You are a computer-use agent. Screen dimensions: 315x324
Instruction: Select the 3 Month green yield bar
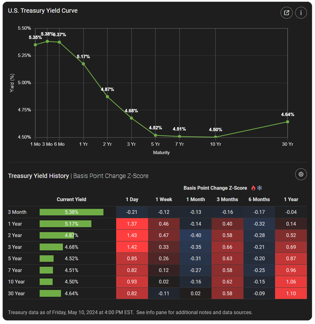[71, 212]
